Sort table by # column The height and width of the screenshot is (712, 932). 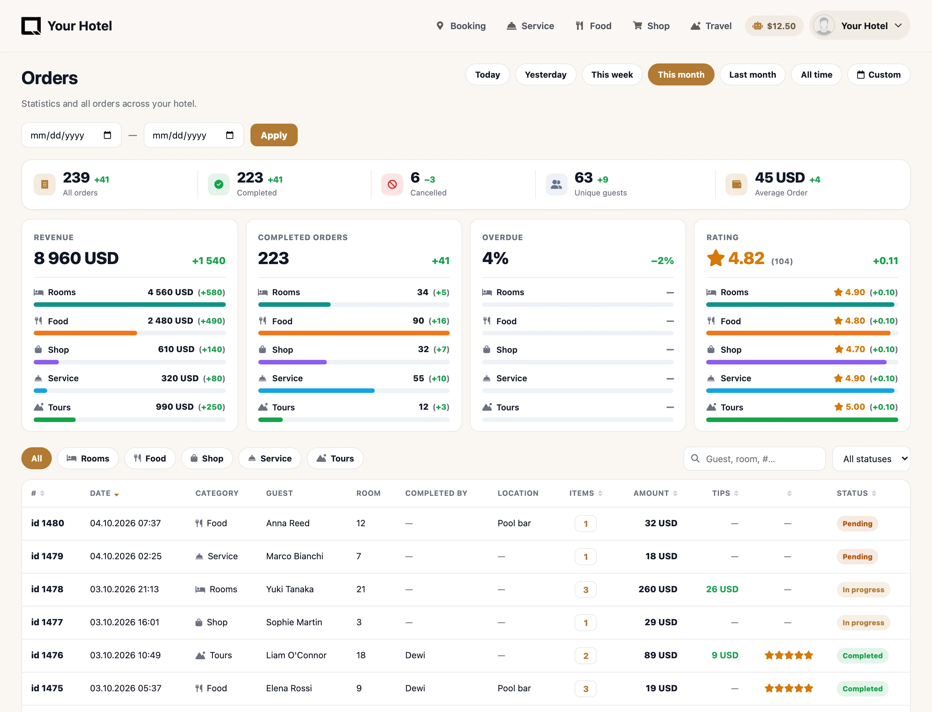[x=38, y=493]
